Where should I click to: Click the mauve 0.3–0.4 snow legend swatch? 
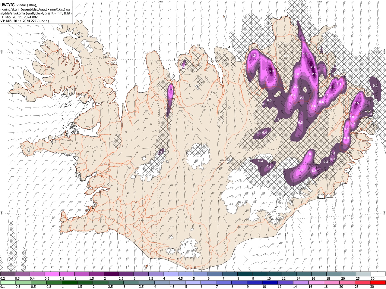click(x=23, y=274)
